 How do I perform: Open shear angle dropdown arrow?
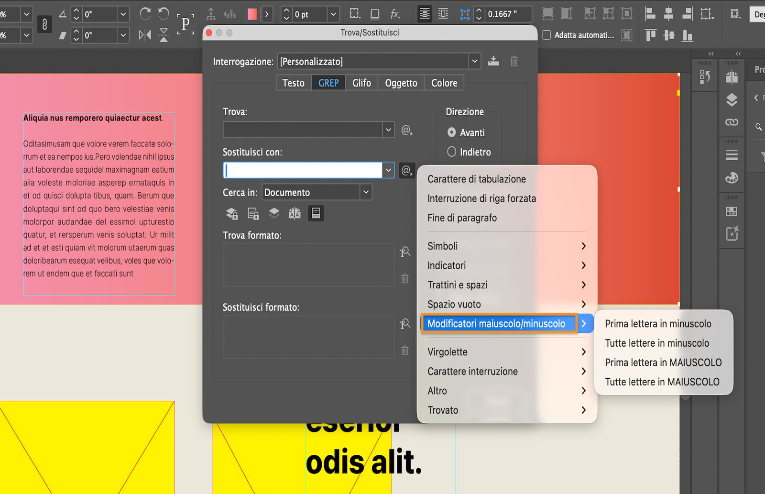point(123,35)
